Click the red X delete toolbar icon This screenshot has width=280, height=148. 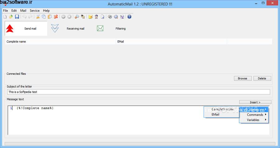[x=56, y=17]
